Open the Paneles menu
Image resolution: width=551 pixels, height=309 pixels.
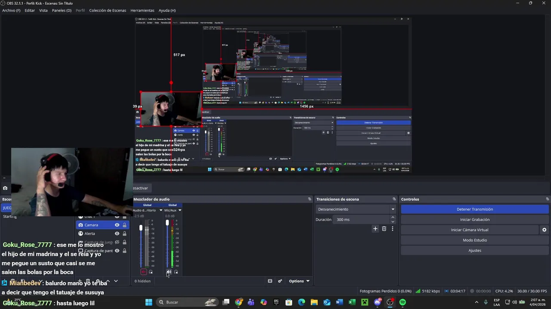[x=62, y=10]
